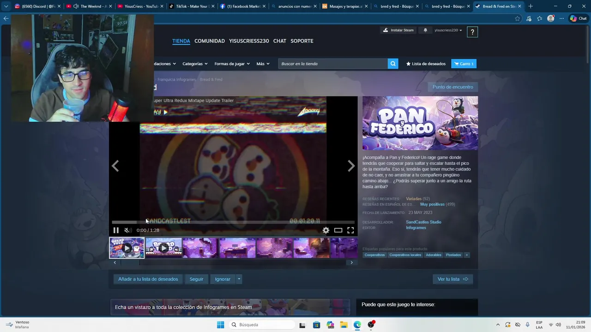Image resolution: width=591 pixels, height=332 pixels.
Task: Open Franquicia Infogrames breadcrumb
Action: 176,79
